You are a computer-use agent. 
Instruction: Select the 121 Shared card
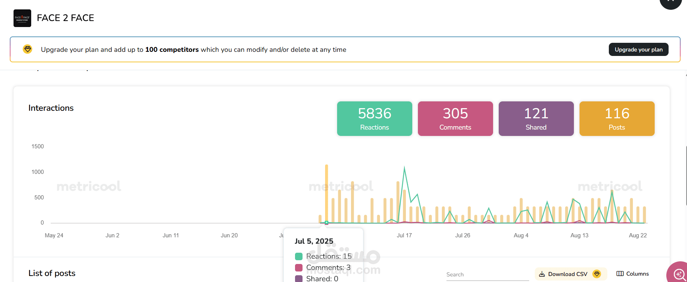coord(536,119)
